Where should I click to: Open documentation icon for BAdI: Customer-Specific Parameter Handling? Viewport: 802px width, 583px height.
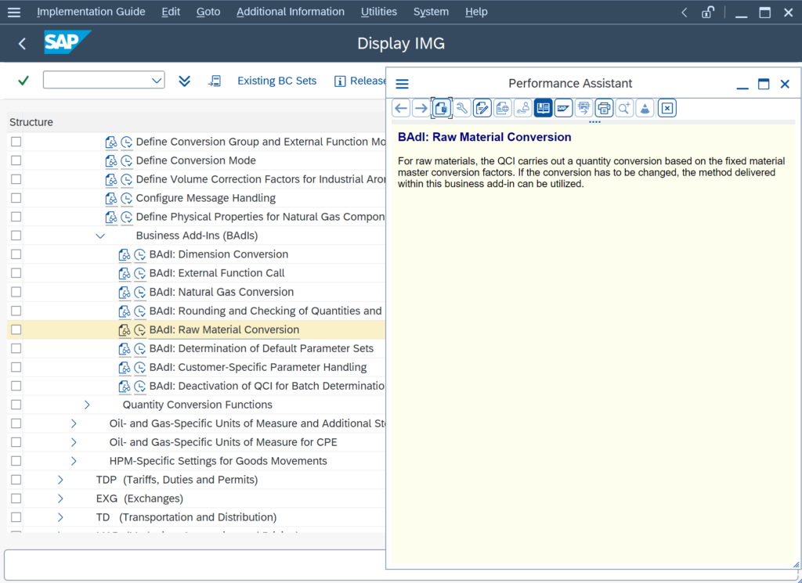(125, 367)
